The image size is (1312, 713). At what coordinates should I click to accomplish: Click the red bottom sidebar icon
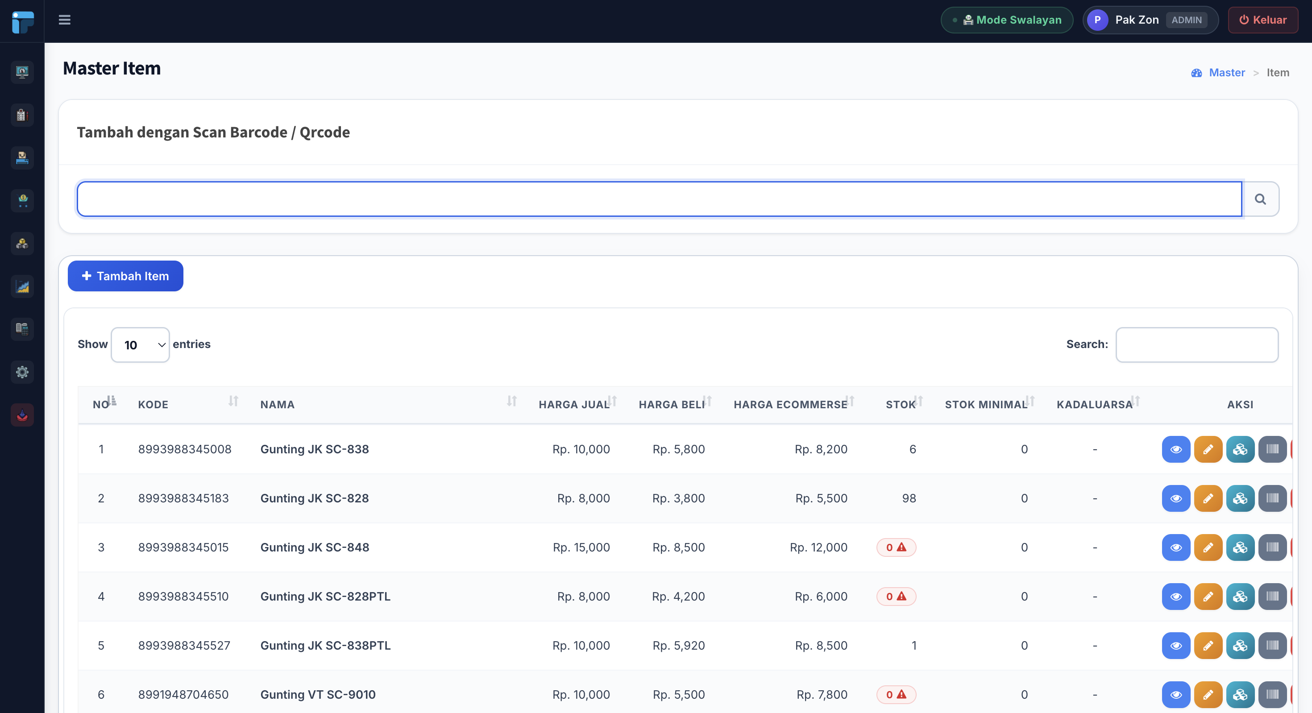22,415
